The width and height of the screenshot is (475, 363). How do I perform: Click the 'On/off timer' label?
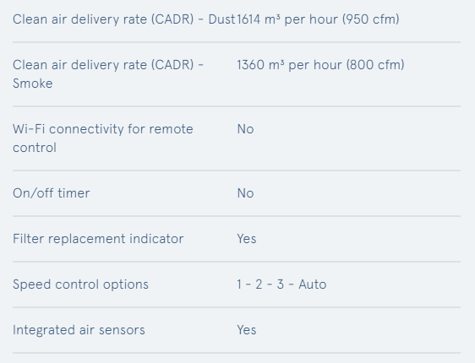(52, 193)
